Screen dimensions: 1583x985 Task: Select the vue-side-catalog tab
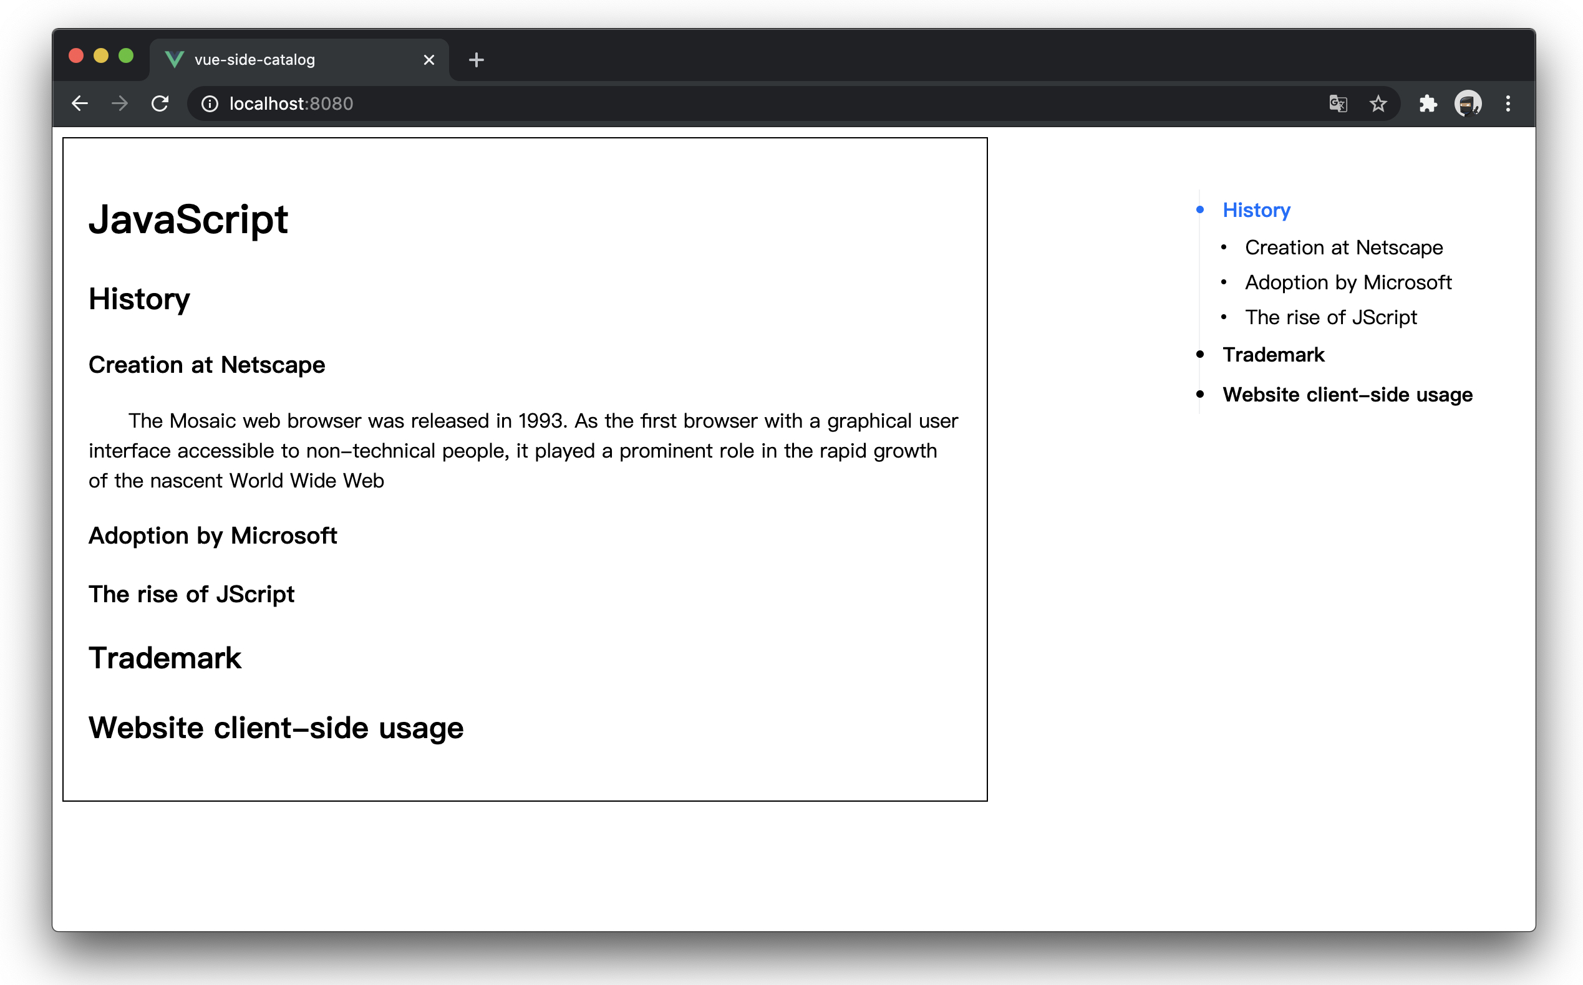click(x=299, y=60)
